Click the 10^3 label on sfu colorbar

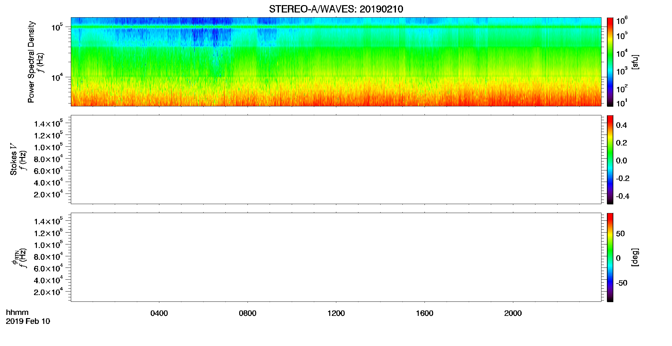(622, 71)
